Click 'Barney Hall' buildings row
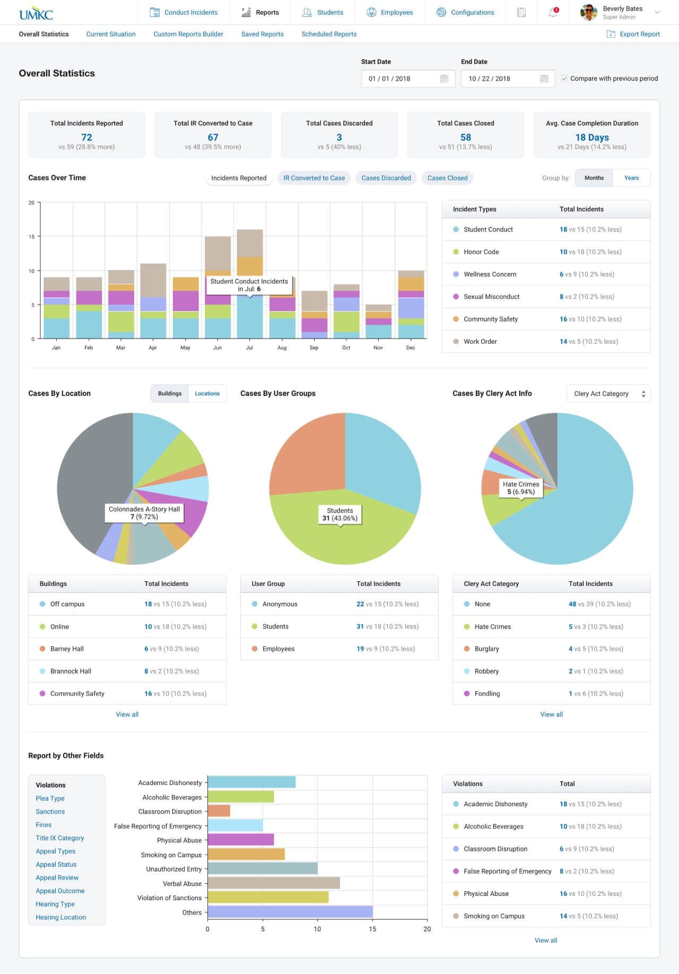This screenshot has height=974, width=679. [127, 649]
